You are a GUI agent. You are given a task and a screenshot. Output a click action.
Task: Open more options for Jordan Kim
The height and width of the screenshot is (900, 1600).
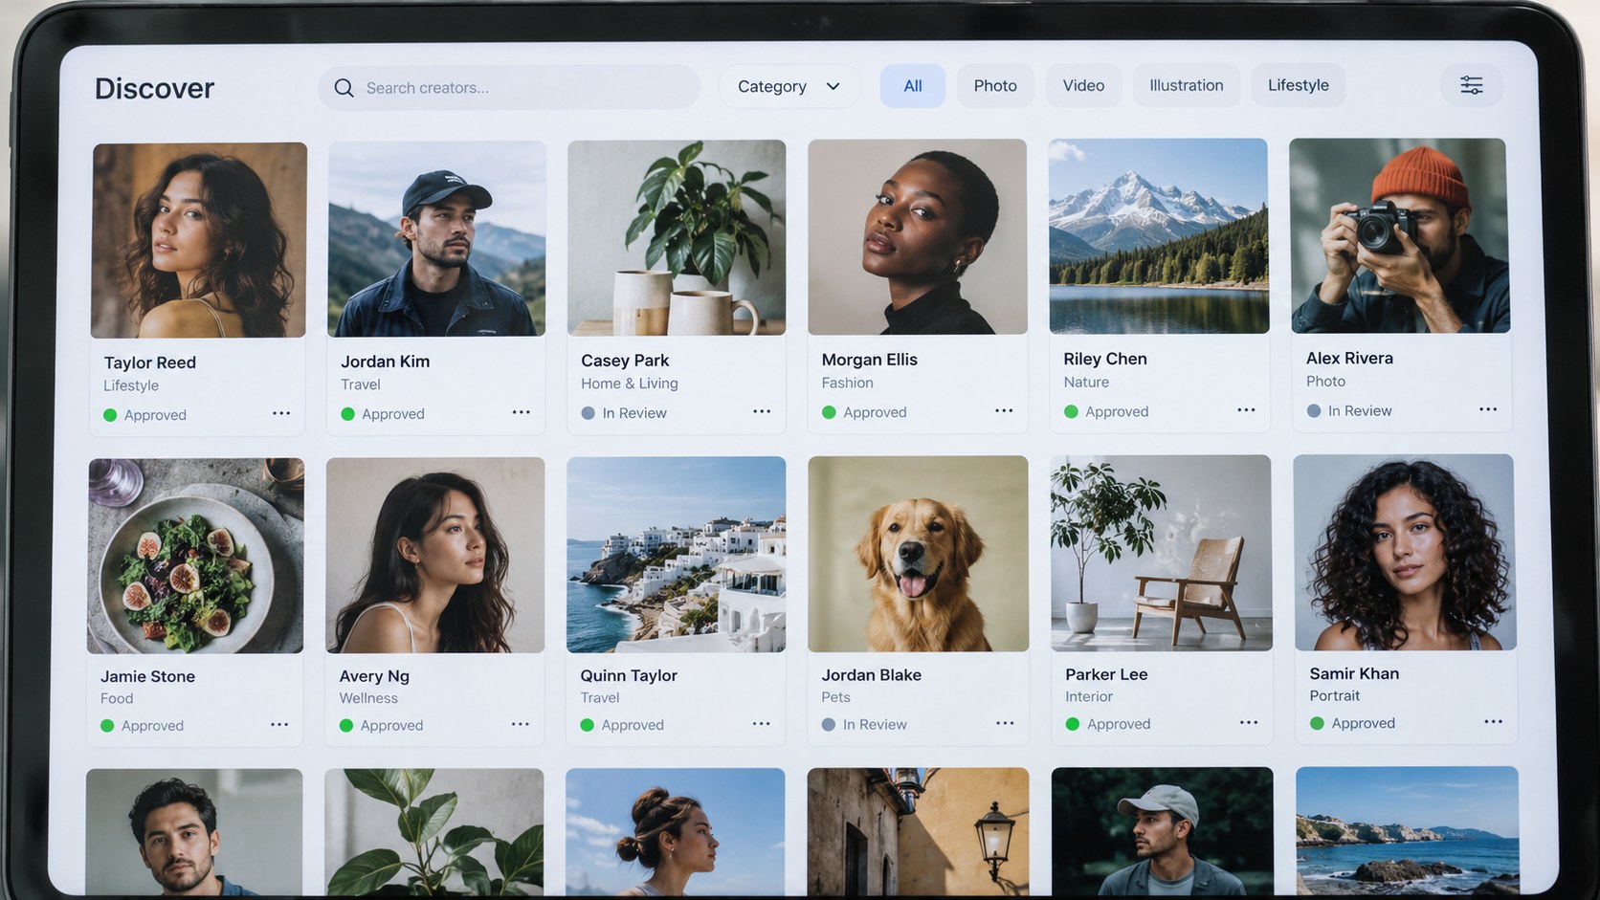coord(522,412)
